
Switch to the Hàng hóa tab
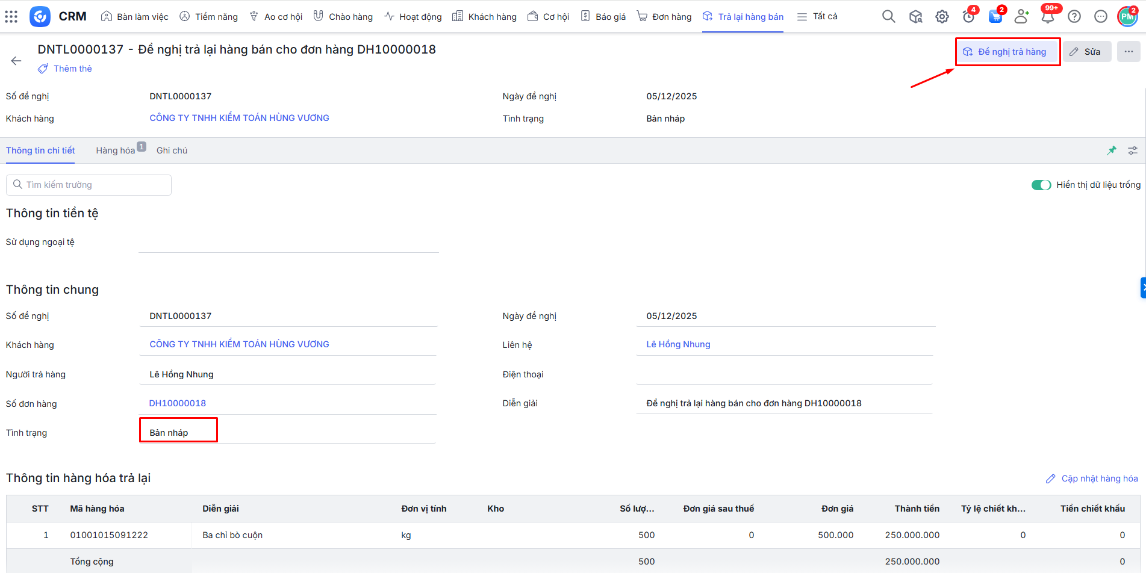point(116,150)
